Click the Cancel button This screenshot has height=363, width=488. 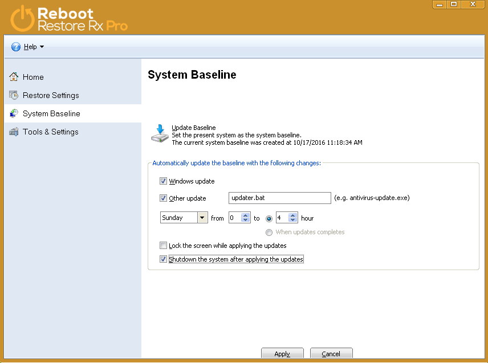331,353
